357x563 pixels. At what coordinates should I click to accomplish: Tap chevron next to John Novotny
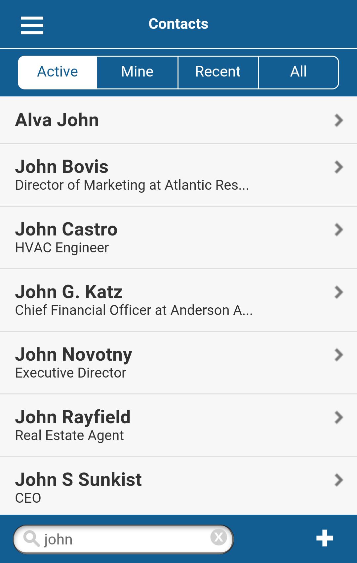pyautogui.click(x=339, y=355)
